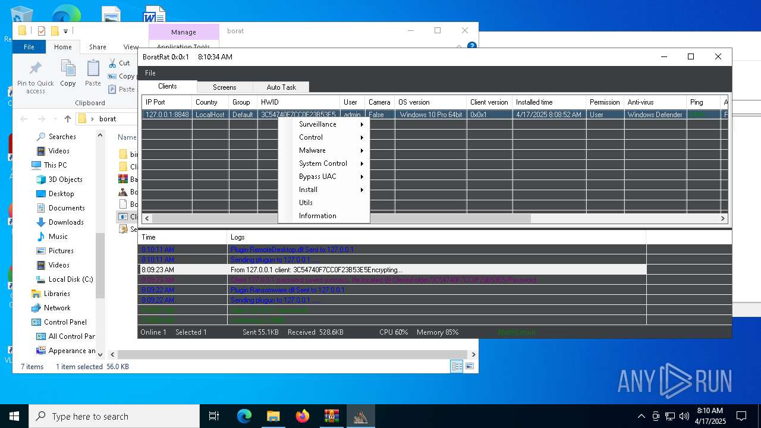Select Downloads in navigation pane
This screenshot has width=761, height=428.
[x=66, y=222]
